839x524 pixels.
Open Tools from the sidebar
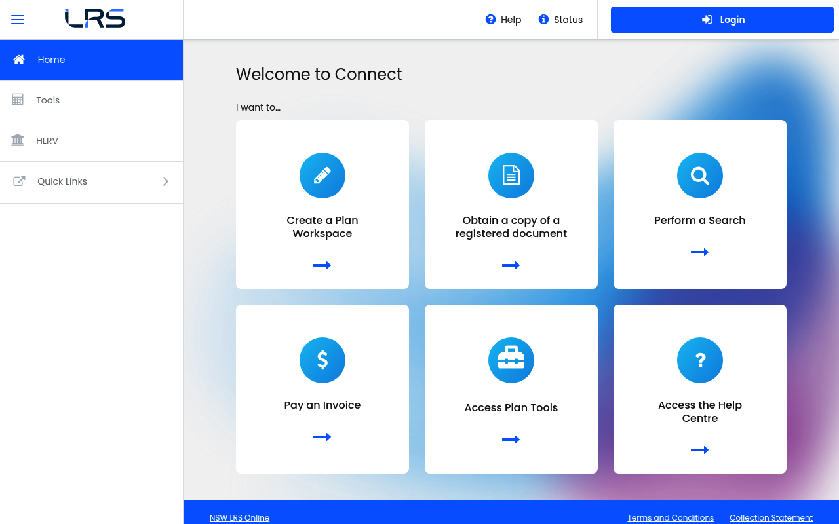[x=91, y=100]
